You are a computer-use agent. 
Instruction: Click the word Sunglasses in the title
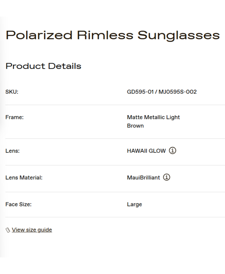[x=179, y=35]
